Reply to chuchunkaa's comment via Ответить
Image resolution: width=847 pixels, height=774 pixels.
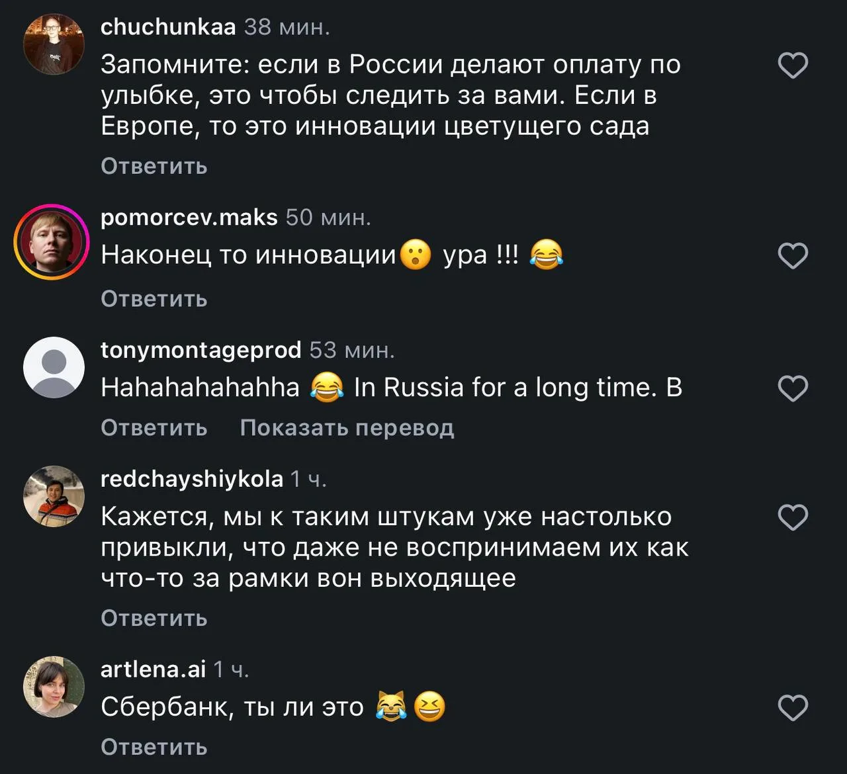(154, 166)
